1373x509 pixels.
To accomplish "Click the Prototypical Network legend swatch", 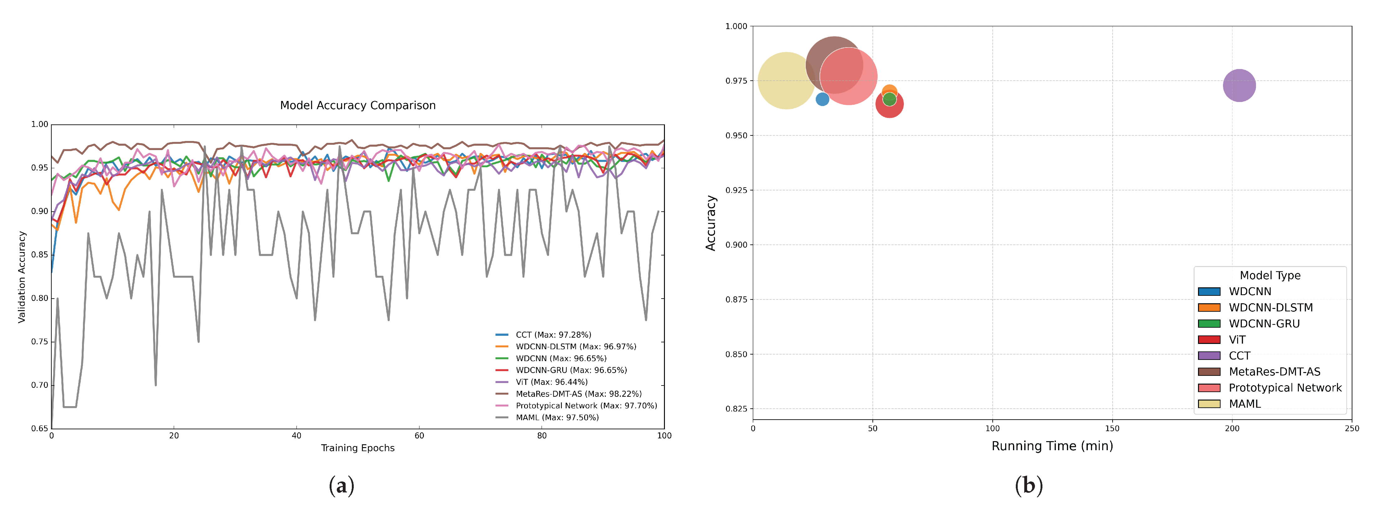I will (1209, 388).
